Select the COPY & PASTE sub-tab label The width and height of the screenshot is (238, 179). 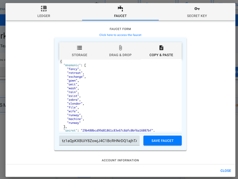[161, 55]
